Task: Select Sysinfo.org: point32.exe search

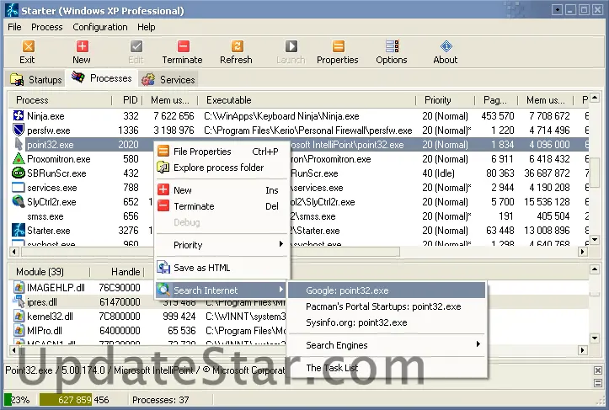Action: coord(387,322)
